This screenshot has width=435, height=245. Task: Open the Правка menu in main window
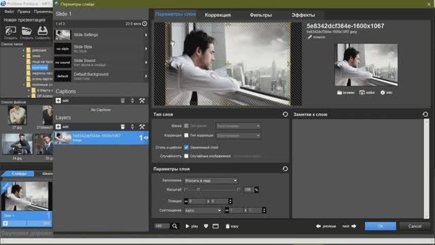point(24,12)
